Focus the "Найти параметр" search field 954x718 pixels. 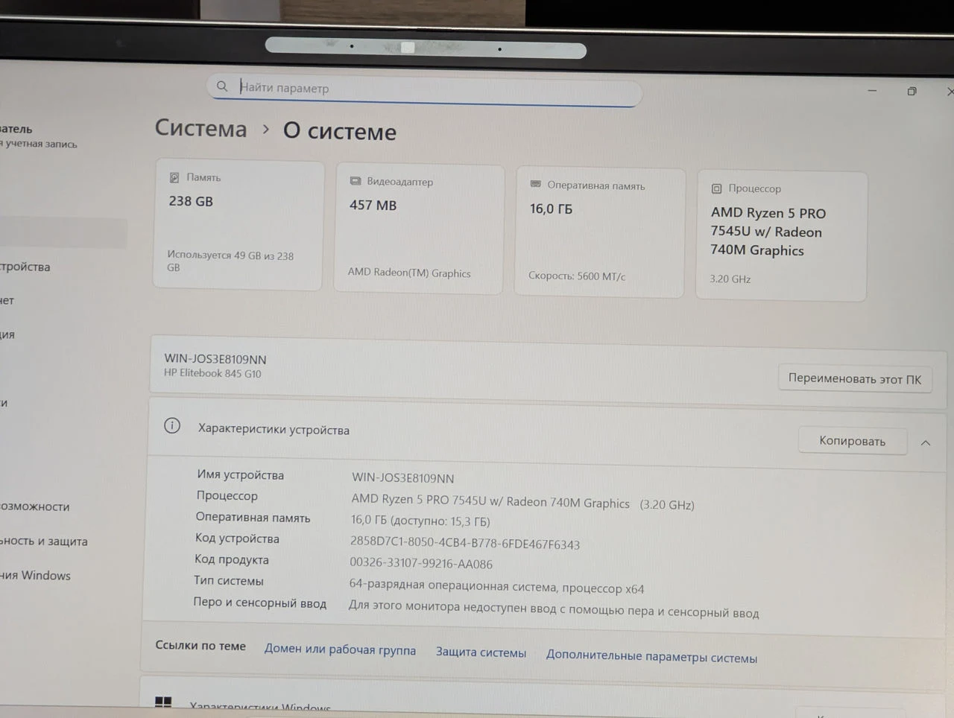(x=424, y=92)
